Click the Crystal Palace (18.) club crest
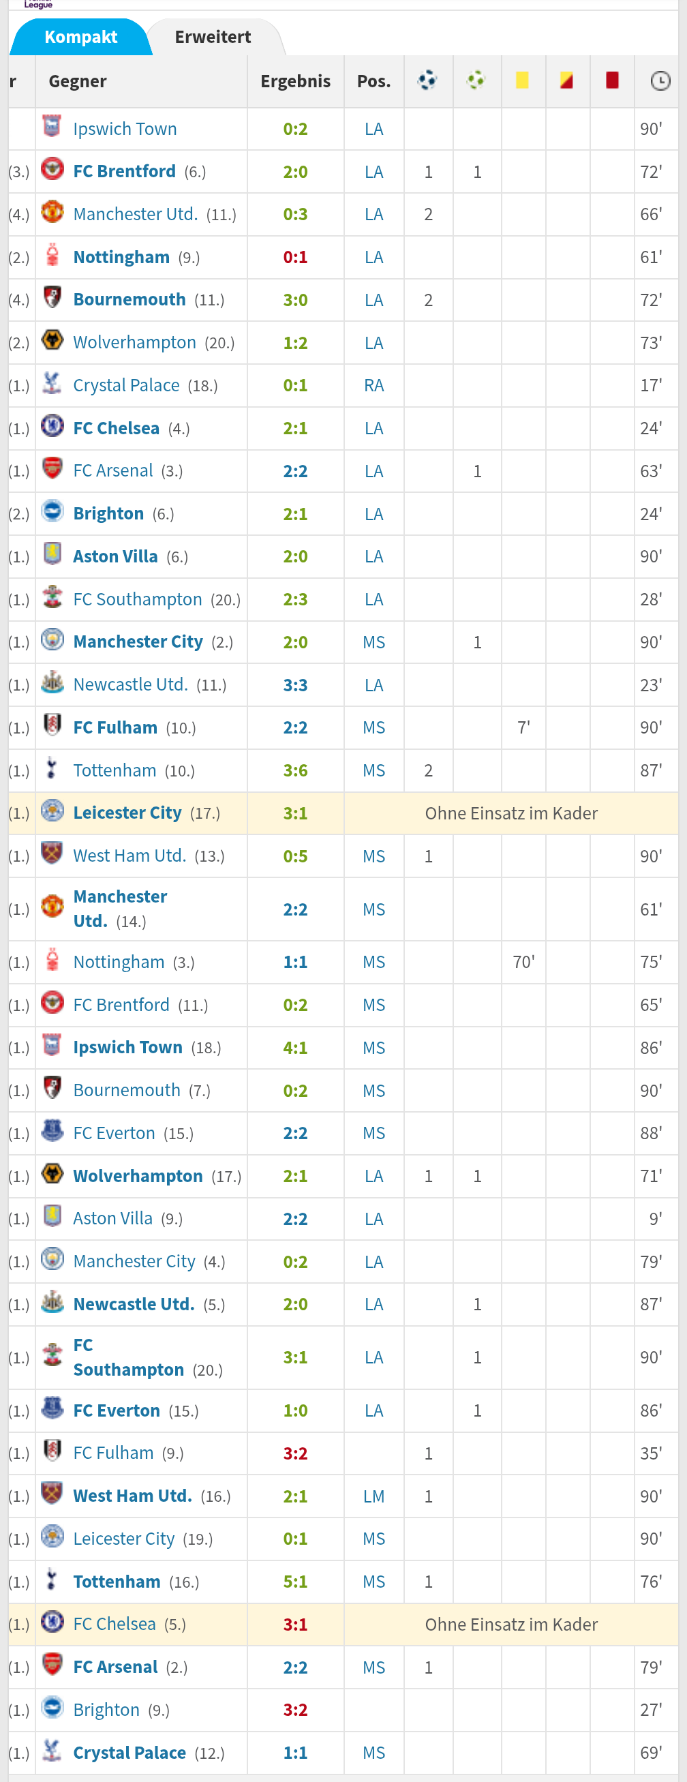 52,383
